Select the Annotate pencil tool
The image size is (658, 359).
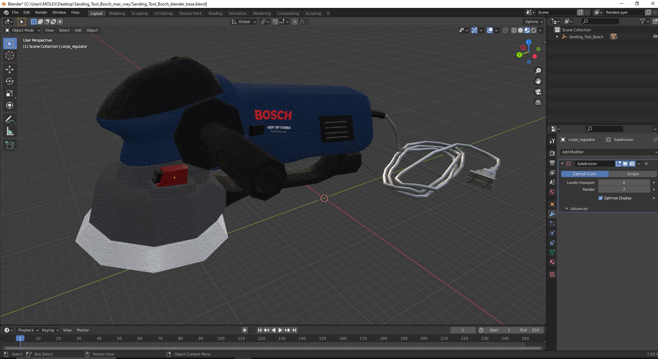(10, 120)
